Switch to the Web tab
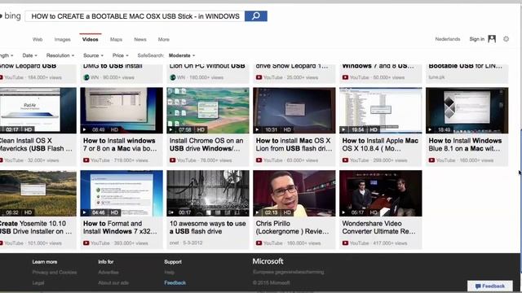 [x=38, y=39]
